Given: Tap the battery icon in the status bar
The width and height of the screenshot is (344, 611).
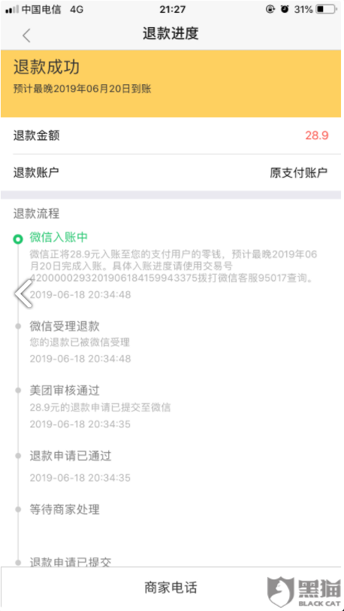Looking at the screenshot, I should [x=326, y=9].
